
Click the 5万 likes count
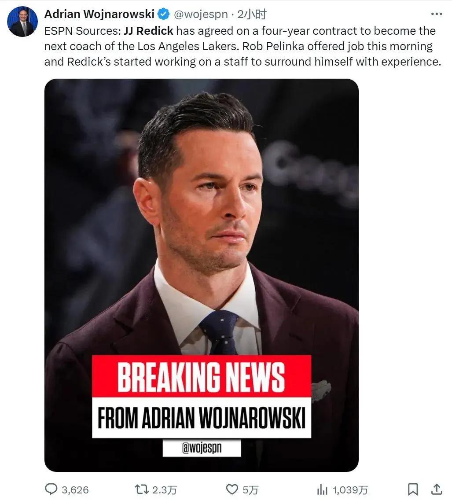click(x=250, y=490)
